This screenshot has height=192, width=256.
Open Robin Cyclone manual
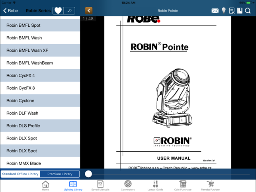40,101
